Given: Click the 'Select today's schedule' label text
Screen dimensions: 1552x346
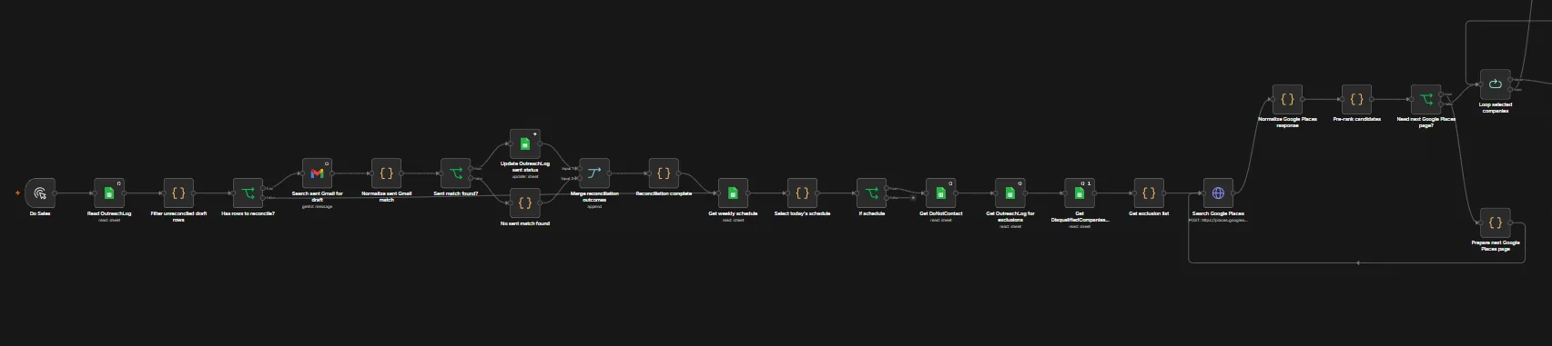Looking at the screenshot, I should pyautogui.click(x=802, y=214).
